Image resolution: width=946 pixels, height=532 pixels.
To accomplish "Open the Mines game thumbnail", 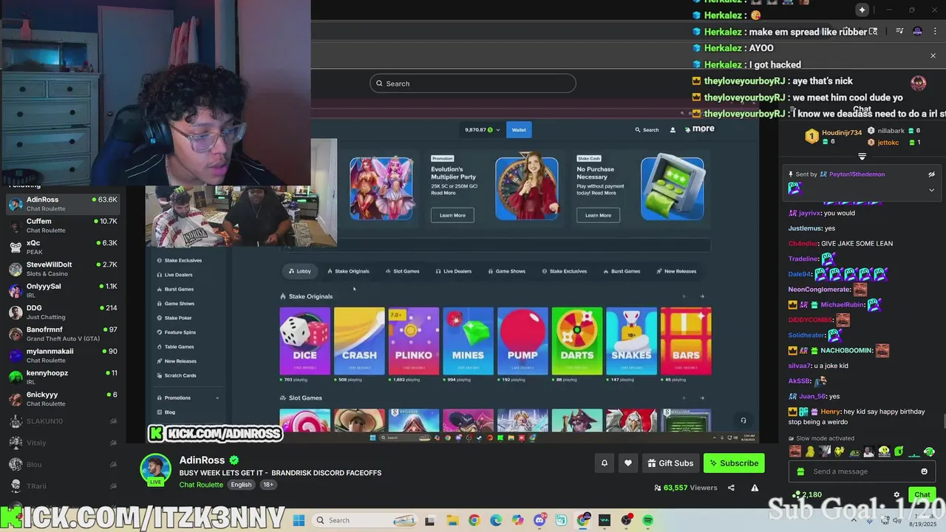I will coord(468,341).
